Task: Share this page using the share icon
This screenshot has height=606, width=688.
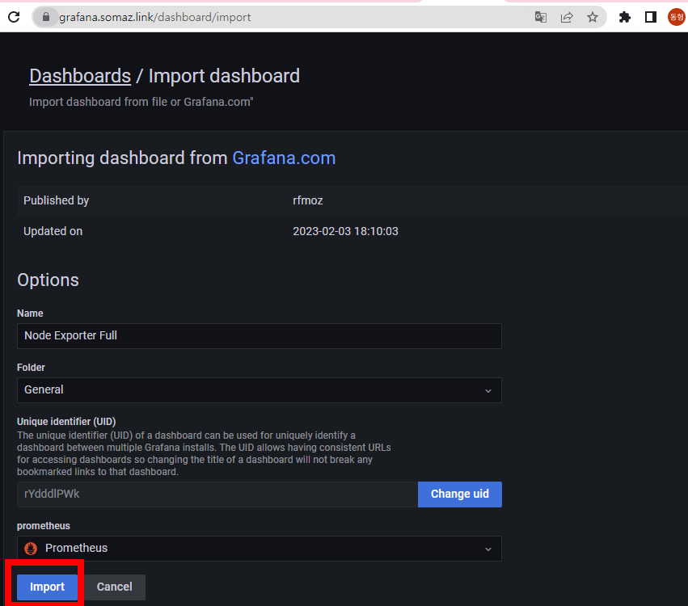Action: click(x=567, y=17)
